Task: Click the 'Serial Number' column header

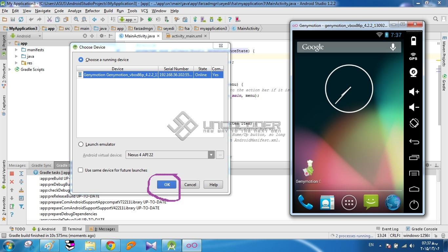Action: (176, 69)
